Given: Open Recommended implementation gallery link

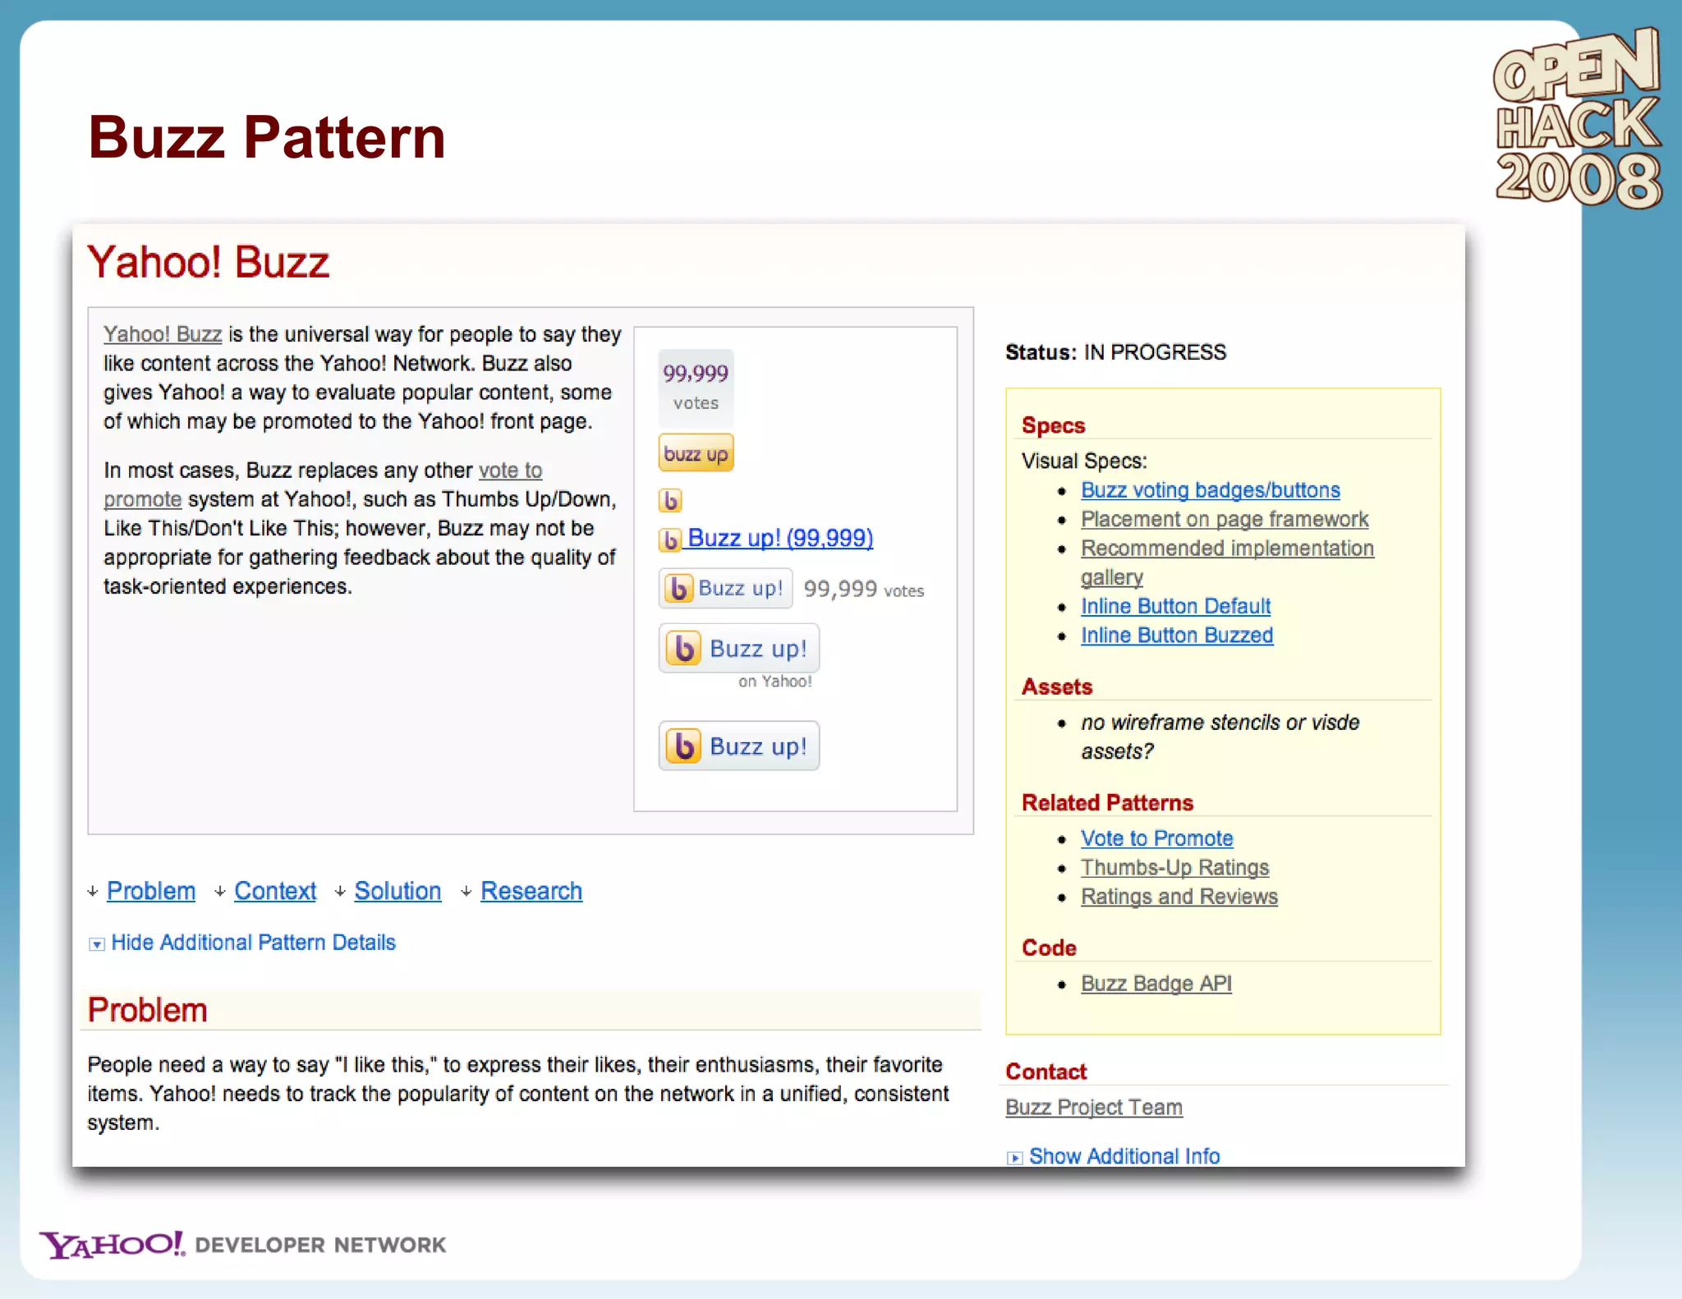Looking at the screenshot, I should pyautogui.click(x=1227, y=562).
